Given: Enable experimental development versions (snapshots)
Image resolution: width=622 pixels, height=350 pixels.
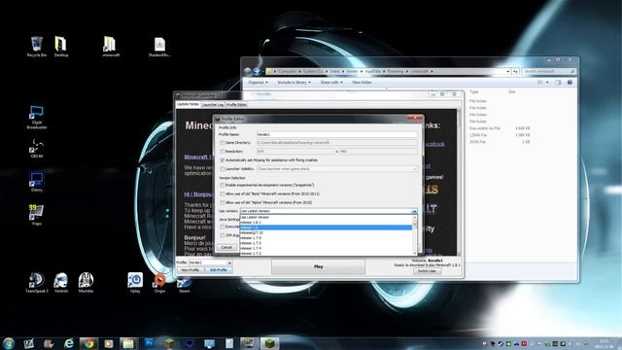Looking at the screenshot, I should (223, 186).
